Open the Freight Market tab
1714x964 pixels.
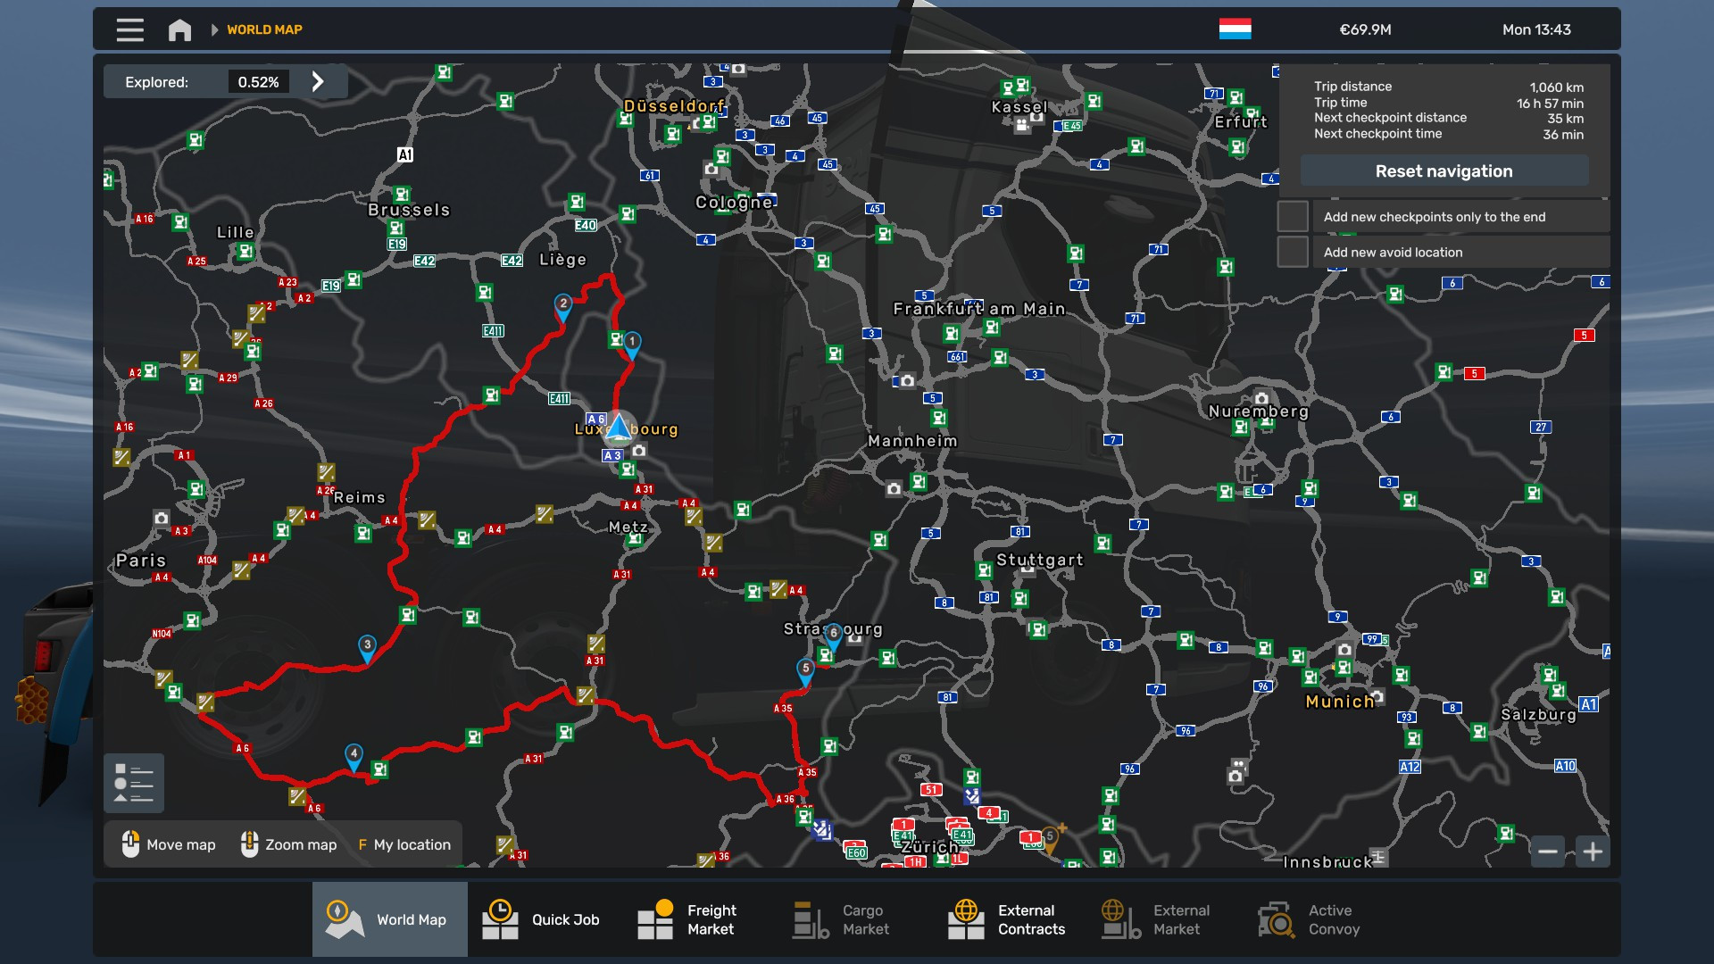(687, 919)
